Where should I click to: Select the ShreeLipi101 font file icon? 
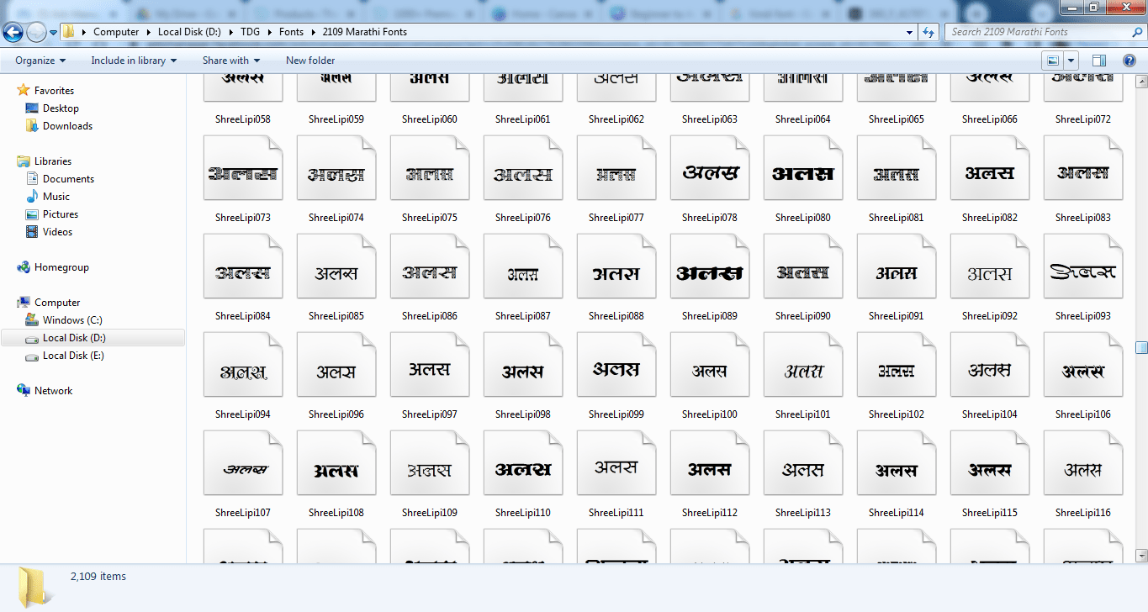pyautogui.click(x=803, y=365)
